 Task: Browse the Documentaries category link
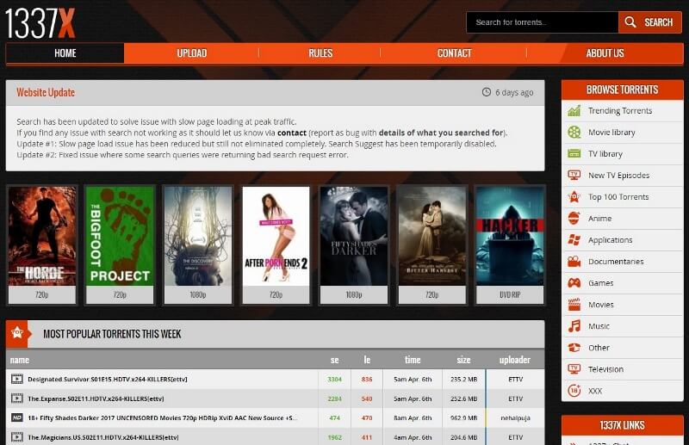click(x=616, y=262)
